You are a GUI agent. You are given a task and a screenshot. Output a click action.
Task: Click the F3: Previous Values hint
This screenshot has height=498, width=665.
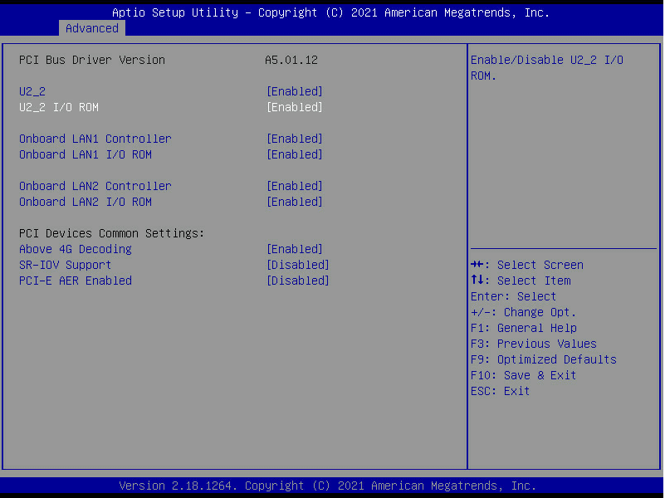tap(534, 344)
